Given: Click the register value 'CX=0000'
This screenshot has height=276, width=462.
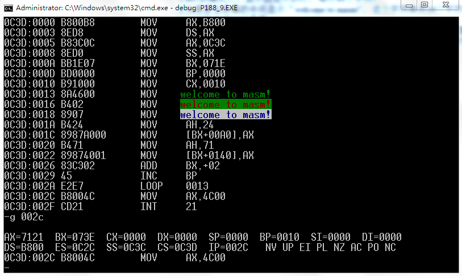Looking at the screenshot, I should 126,237.
